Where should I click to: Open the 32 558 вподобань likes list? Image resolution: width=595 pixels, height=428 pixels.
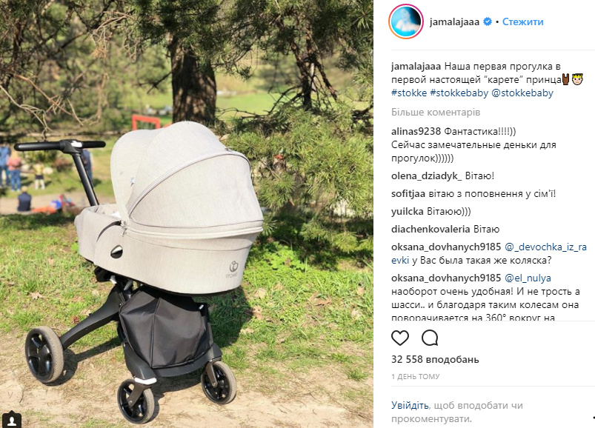click(435, 359)
